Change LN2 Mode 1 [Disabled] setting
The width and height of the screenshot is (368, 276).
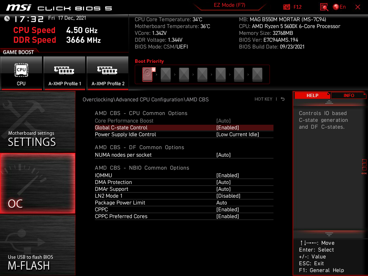(x=228, y=196)
